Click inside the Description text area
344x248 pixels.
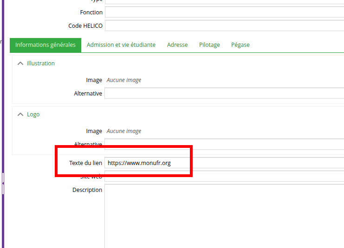[x=224, y=216]
